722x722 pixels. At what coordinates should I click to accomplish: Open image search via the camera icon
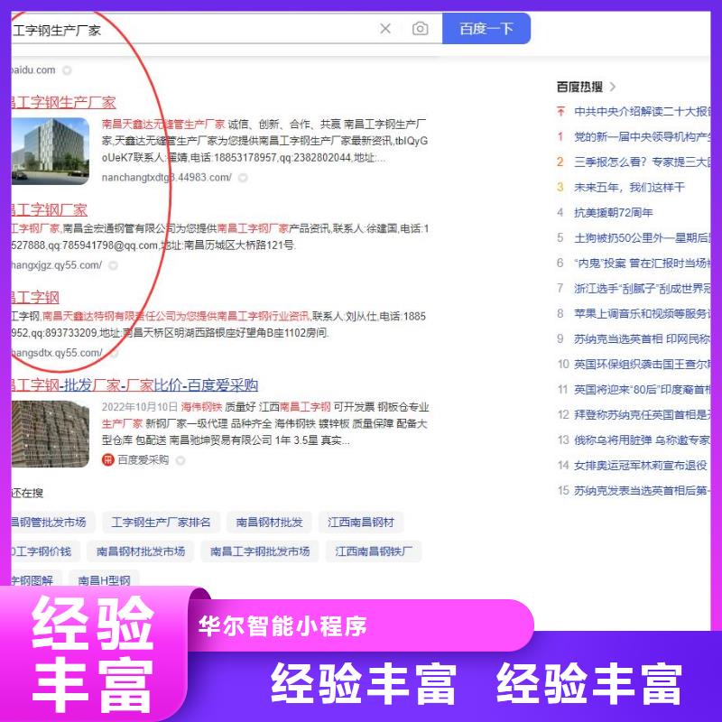click(420, 29)
